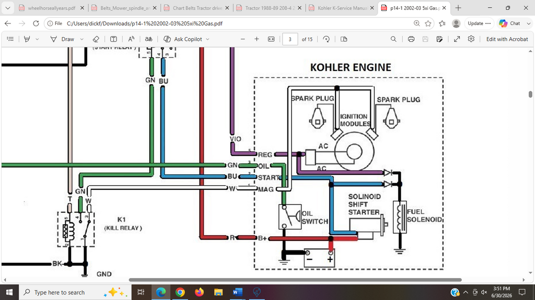Click the vertical scrollbar thumb
This screenshot has height=300, width=535.
point(530,94)
